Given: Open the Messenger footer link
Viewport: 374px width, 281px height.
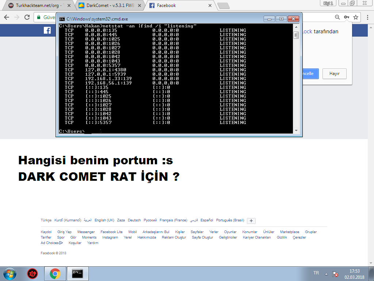Looking at the screenshot, I should tap(86, 232).
